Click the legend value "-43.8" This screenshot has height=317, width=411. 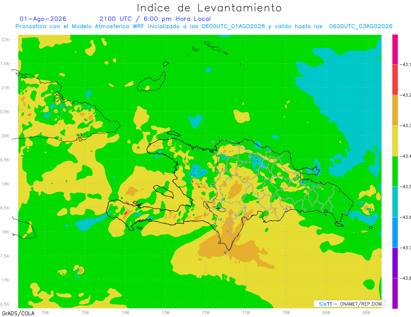pyautogui.click(x=406, y=278)
